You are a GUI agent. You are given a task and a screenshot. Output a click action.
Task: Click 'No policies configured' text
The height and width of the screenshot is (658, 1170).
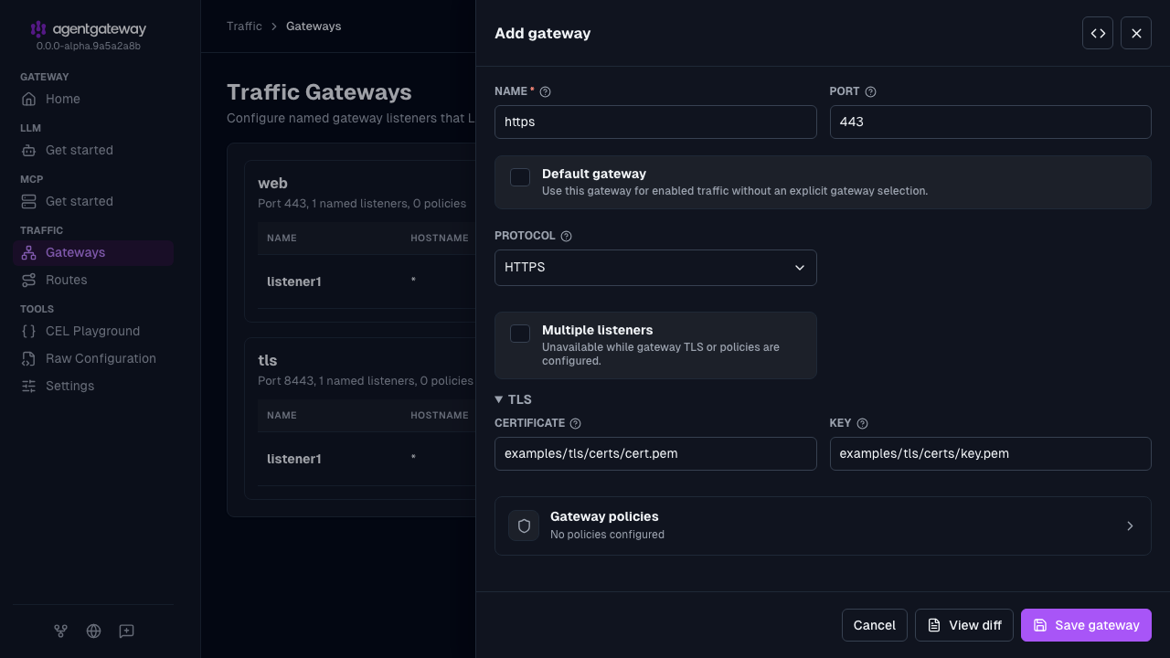click(x=607, y=535)
